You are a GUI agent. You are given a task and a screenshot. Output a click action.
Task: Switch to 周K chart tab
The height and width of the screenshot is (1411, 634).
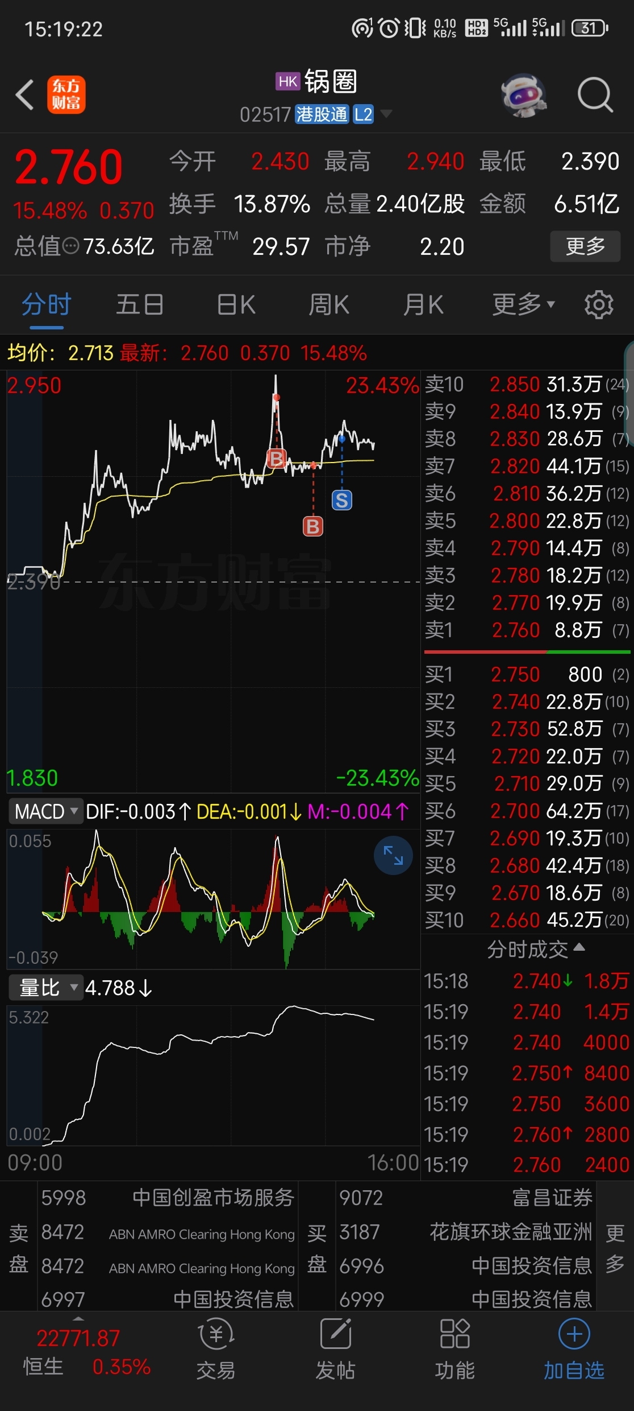(x=329, y=304)
